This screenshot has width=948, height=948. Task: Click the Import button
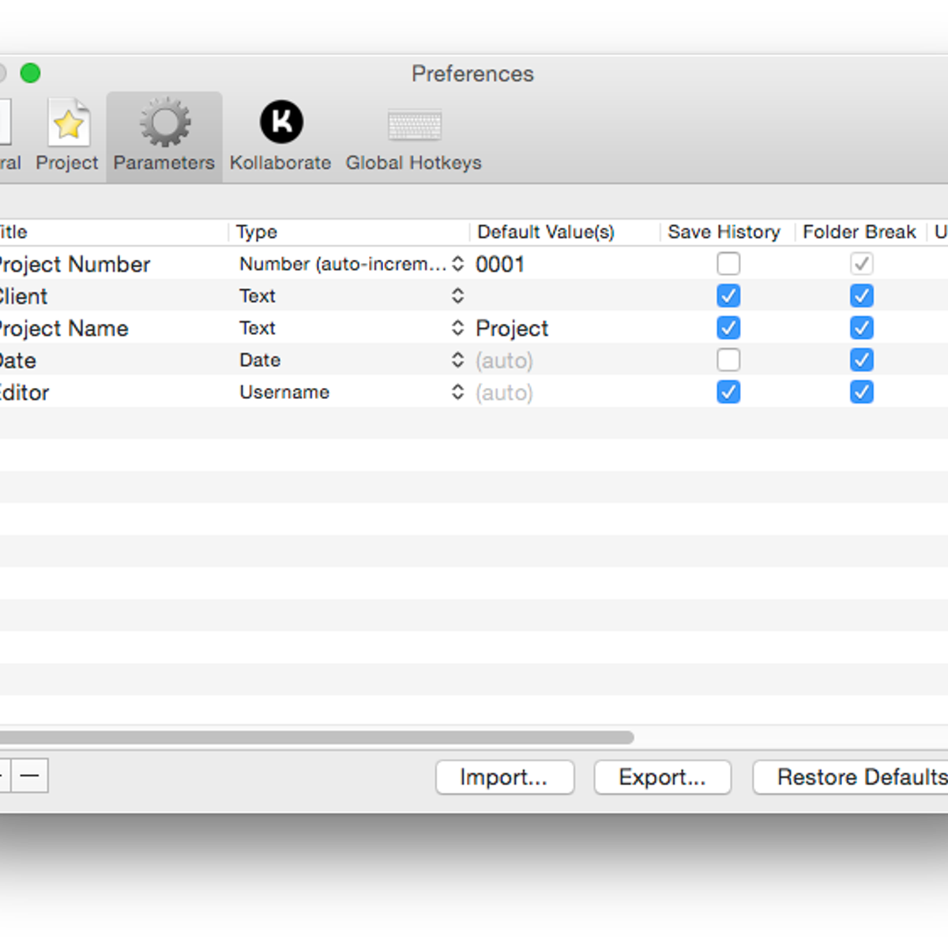pyautogui.click(x=505, y=777)
